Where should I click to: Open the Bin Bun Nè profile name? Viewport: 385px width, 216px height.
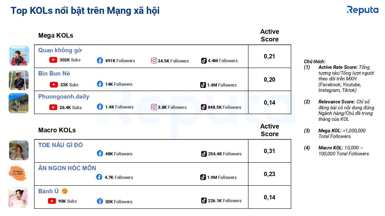(54, 73)
